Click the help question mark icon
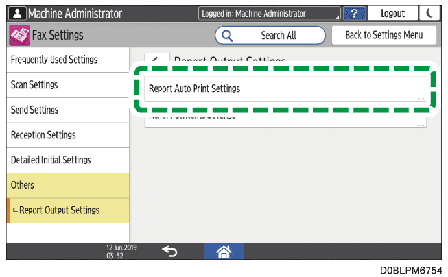The height and width of the screenshot is (277, 448). pos(353,13)
